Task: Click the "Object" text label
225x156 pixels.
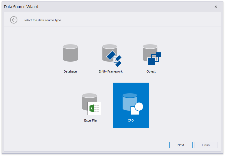Action: [x=151, y=71]
